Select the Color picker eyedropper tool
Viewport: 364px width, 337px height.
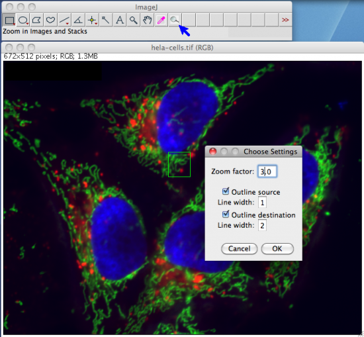click(x=161, y=21)
